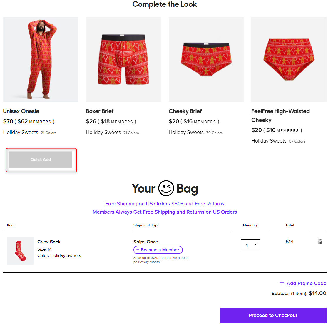Click the 71 Colors label under Boxer Brief
The height and width of the screenshot is (325, 328).
pyautogui.click(x=131, y=133)
